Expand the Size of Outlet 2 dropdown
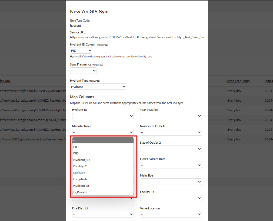Screen dimensions: 273x221 click(x=171, y=149)
